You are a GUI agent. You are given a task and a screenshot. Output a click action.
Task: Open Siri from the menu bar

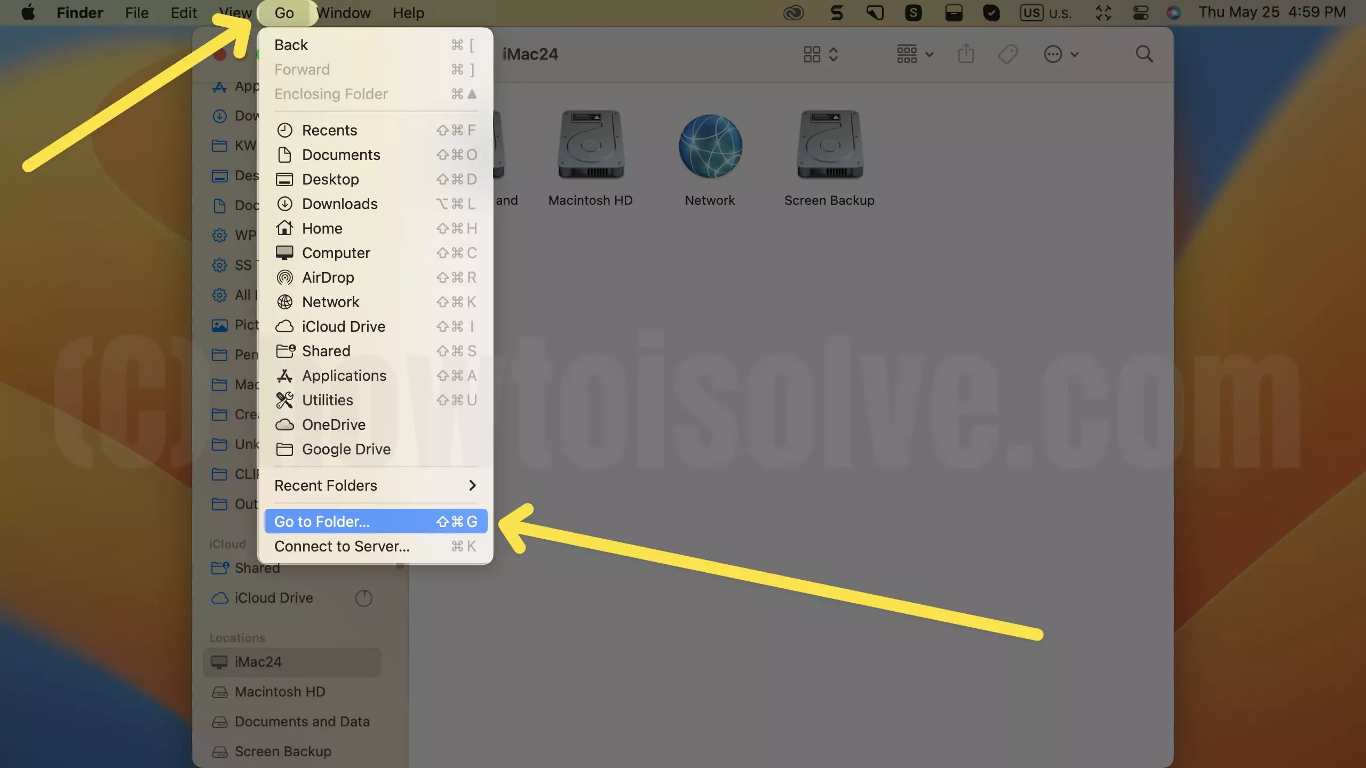click(1173, 12)
